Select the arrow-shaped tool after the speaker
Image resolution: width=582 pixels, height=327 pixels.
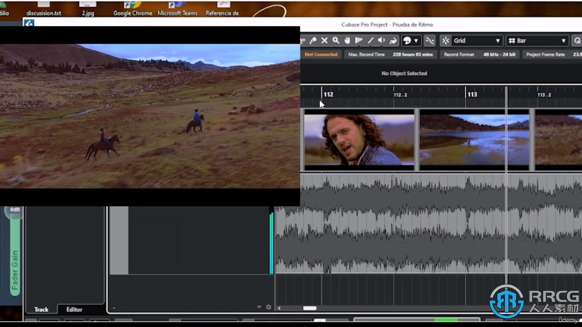click(393, 40)
